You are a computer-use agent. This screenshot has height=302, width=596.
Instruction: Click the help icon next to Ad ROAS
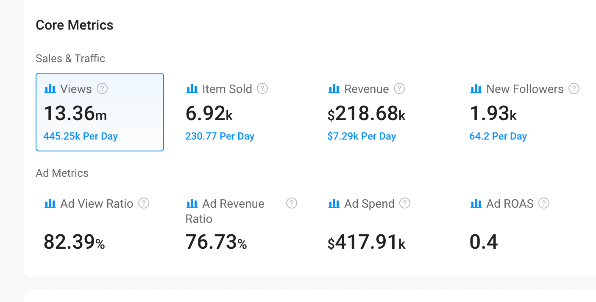tap(544, 203)
